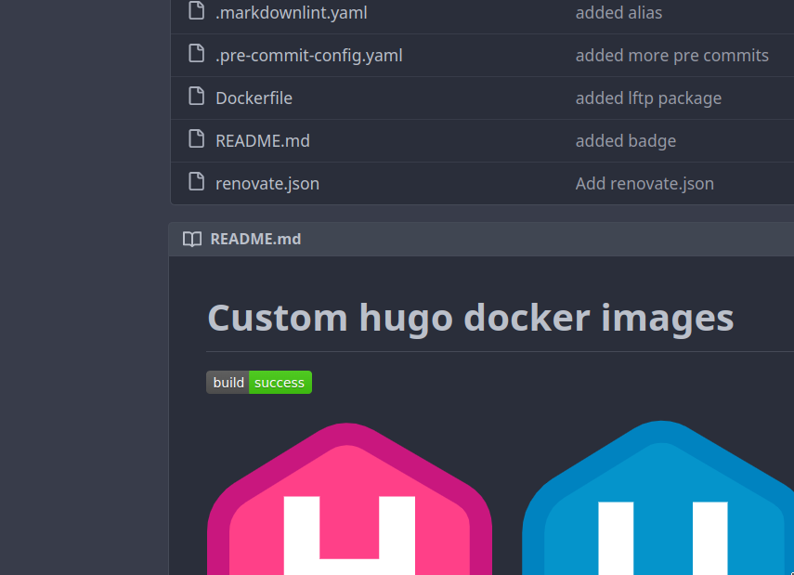794x575 pixels.
Task: Click the file icon beside renovate.json
Action: [196, 183]
